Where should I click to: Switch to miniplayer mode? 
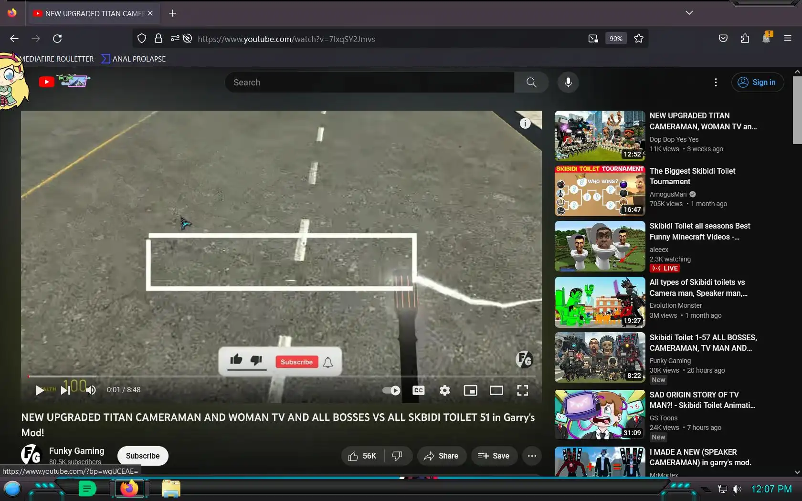click(471, 390)
